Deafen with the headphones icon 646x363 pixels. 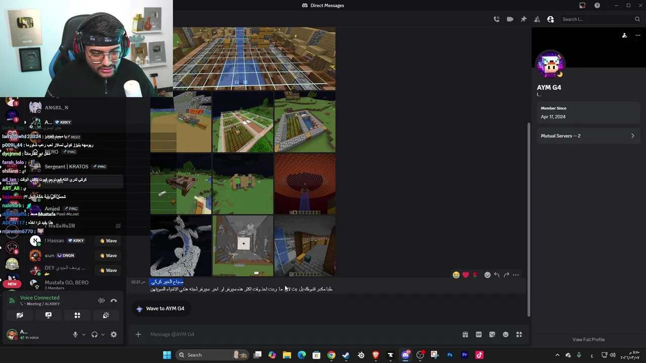pyautogui.click(x=94, y=334)
